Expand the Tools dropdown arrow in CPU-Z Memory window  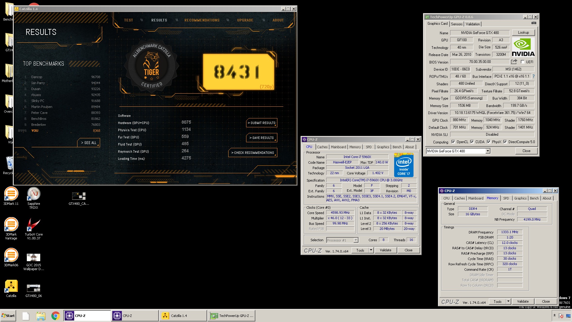click(x=509, y=301)
